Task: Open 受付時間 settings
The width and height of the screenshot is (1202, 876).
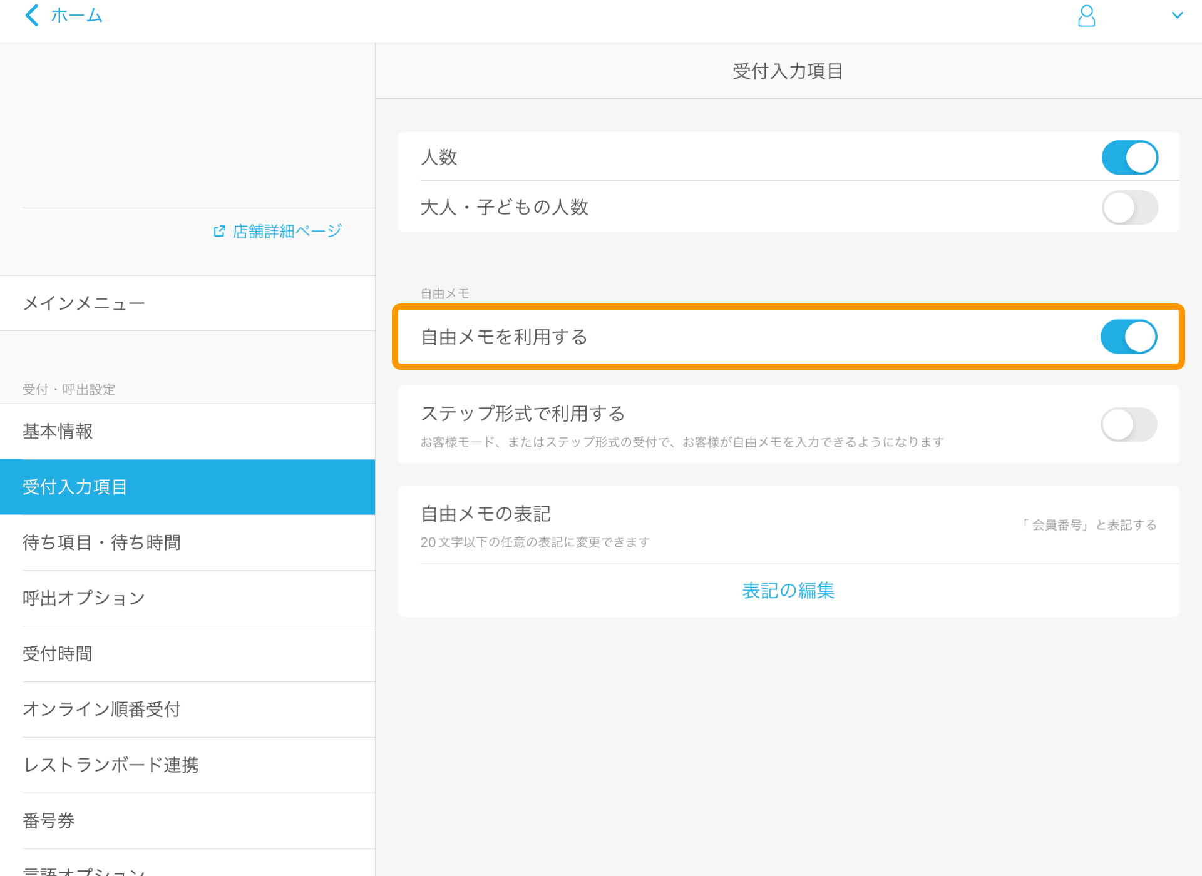Action: point(188,654)
